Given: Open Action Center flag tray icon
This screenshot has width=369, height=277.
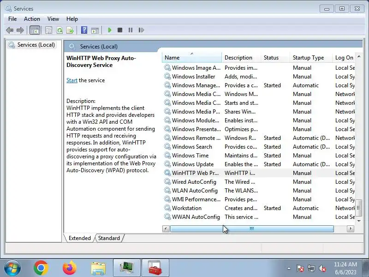Looking at the screenshot, I should click(x=300, y=268).
